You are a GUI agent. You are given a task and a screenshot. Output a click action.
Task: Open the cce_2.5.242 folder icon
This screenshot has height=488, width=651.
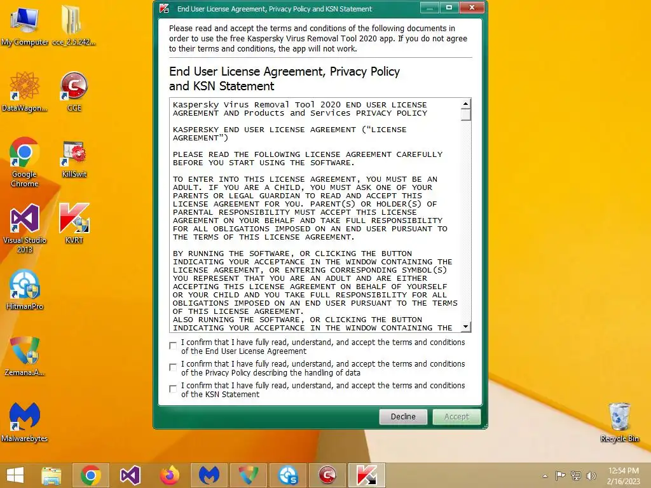coord(74,25)
